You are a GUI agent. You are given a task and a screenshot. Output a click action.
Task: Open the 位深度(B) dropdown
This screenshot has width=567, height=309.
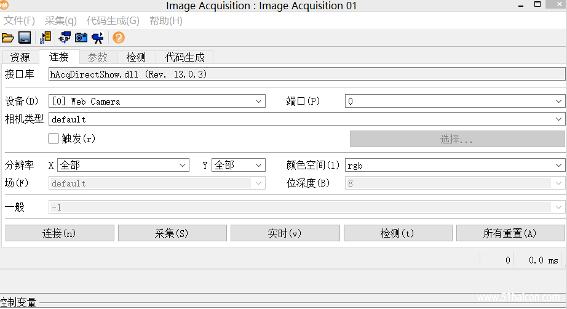pos(455,183)
